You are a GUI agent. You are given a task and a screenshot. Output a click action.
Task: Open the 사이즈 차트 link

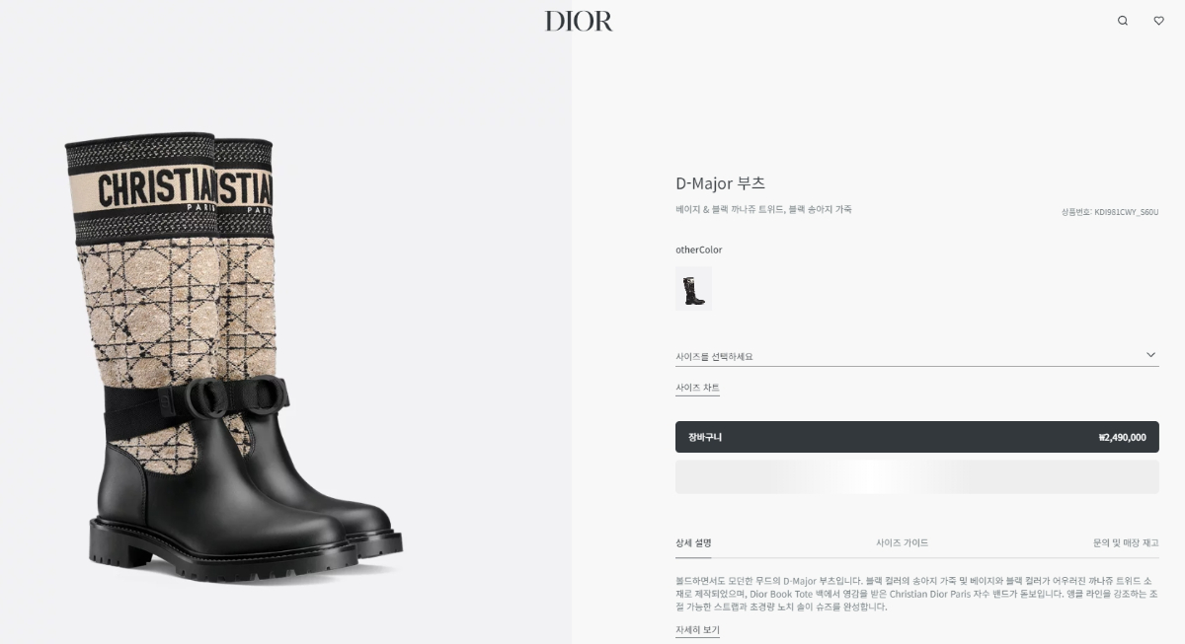(697, 389)
